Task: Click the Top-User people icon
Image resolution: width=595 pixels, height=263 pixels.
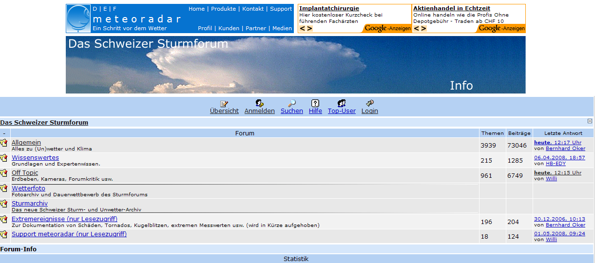Action: [x=342, y=103]
